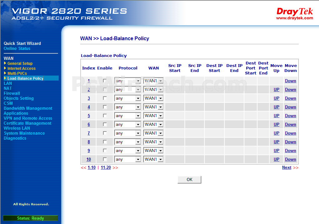Toggle row 9 Enable checkbox
319x224 pixels.
[105, 151]
